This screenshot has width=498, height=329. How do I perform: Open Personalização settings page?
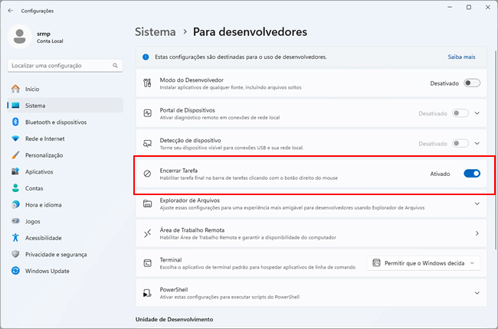tap(65, 155)
